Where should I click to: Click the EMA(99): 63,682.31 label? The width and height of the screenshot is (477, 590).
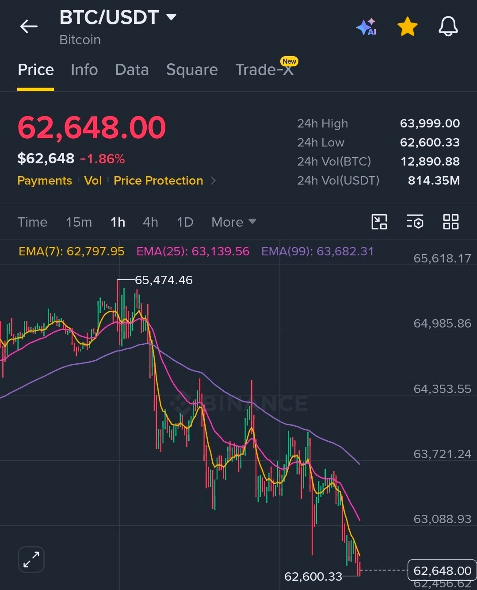[x=317, y=251]
